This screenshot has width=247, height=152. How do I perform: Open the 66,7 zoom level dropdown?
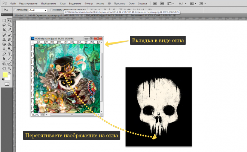click(x=183, y=3)
